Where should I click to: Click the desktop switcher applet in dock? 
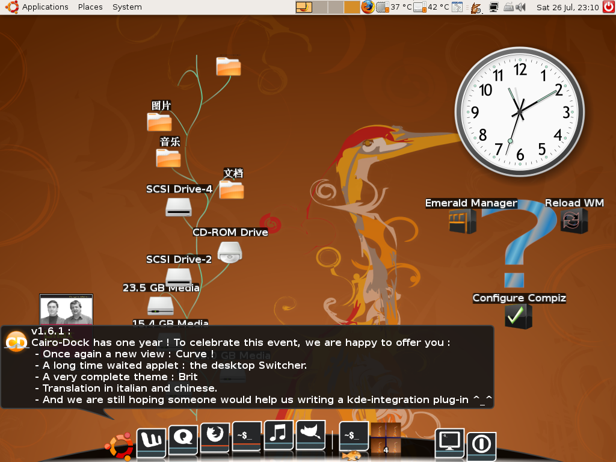(x=386, y=439)
